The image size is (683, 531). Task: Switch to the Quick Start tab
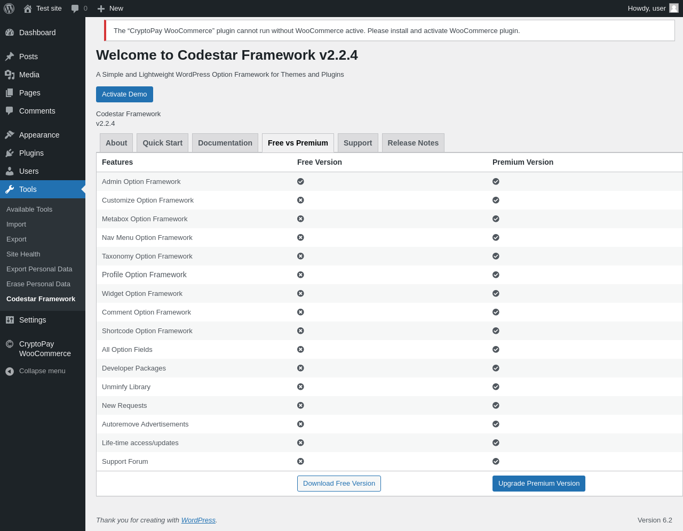click(x=162, y=143)
